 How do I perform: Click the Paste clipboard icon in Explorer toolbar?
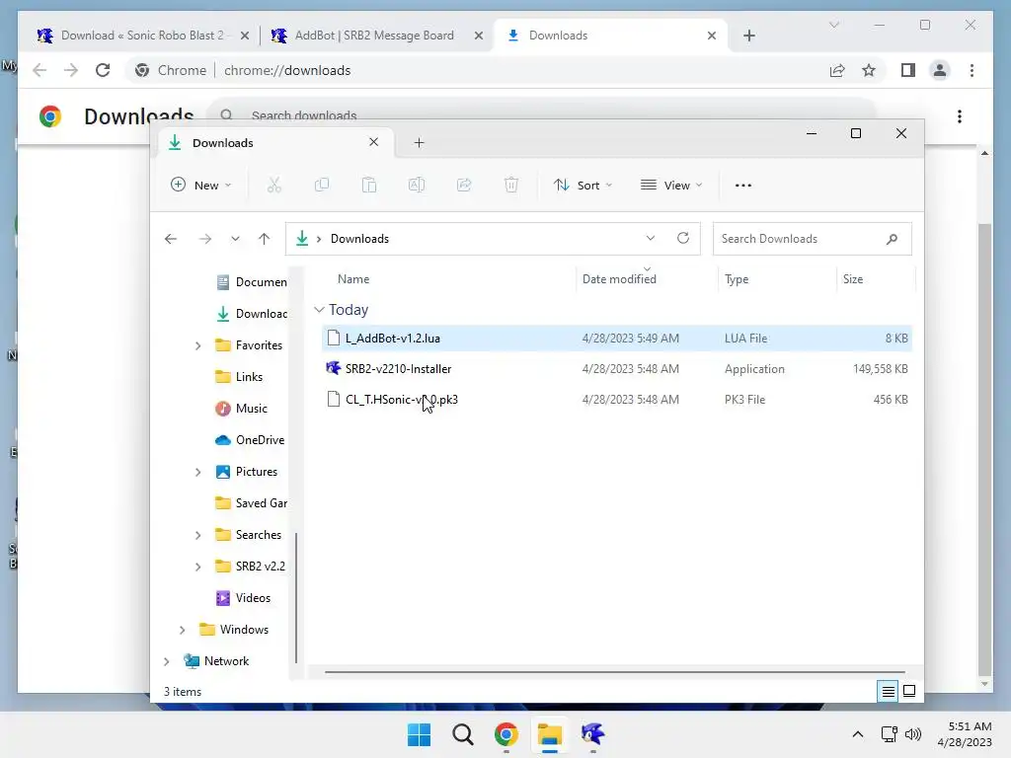pyautogui.click(x=369, y=185)
